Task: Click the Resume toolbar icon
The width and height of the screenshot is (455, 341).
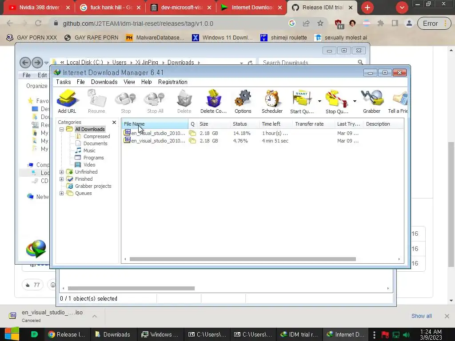Action: coord(96,102)
